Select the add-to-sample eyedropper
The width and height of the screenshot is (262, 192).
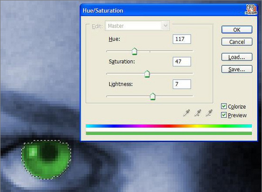[x=197, y=113]
